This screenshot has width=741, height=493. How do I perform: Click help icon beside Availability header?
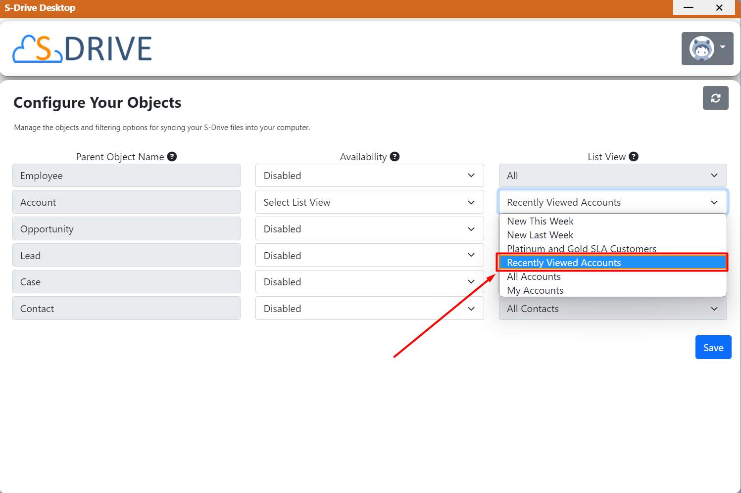tap(395, 157)
